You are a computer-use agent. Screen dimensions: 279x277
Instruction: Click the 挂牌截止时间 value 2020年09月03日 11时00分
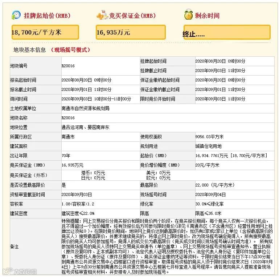tap(220, 71)
